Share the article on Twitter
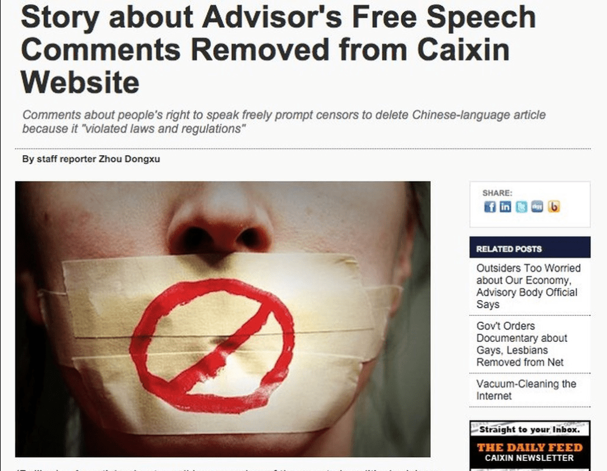The image size is (607, 471). coord(521,207)
